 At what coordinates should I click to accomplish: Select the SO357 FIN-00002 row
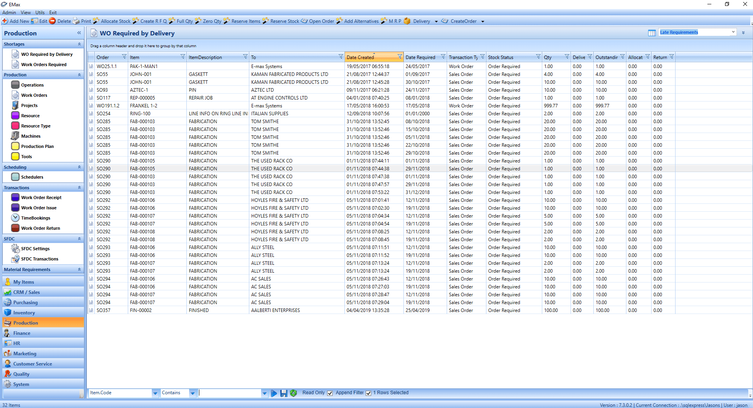[381, 310]
